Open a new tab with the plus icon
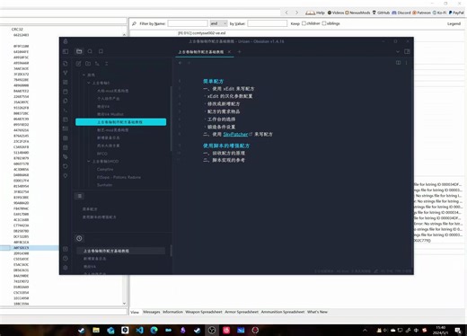 239,51
